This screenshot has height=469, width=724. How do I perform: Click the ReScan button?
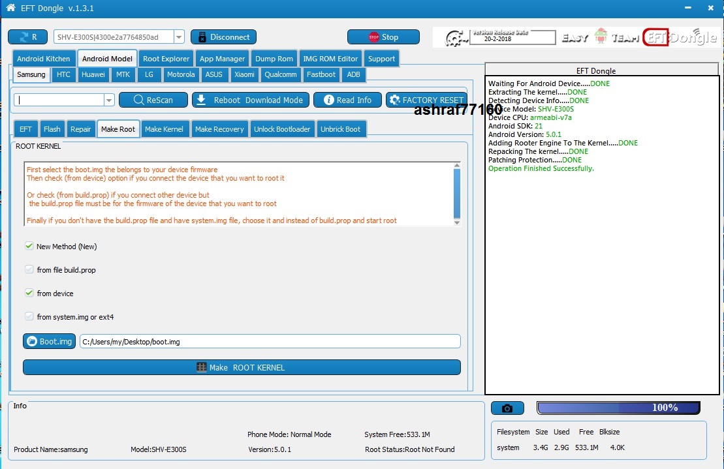tap(153, 100)
